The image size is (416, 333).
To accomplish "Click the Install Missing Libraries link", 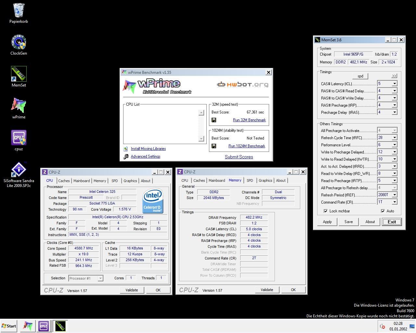I will [x=148, y=149].
